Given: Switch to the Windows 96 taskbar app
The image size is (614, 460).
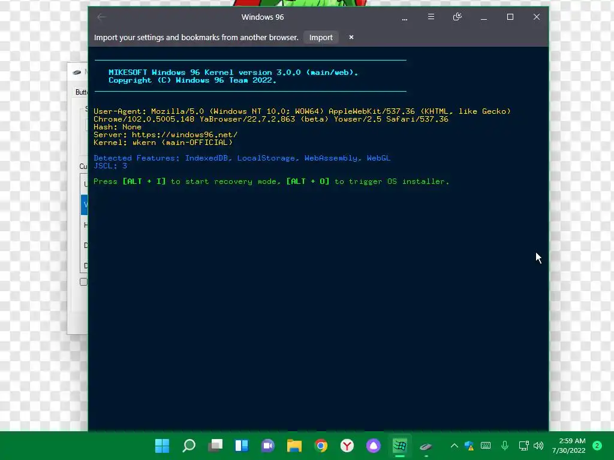Looking at the screenshot, I should pyautogui.click(x=400, y=446).
